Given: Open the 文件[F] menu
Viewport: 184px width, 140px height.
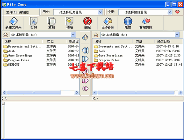Looking at the screenshot, I should [x=11, y=12].
